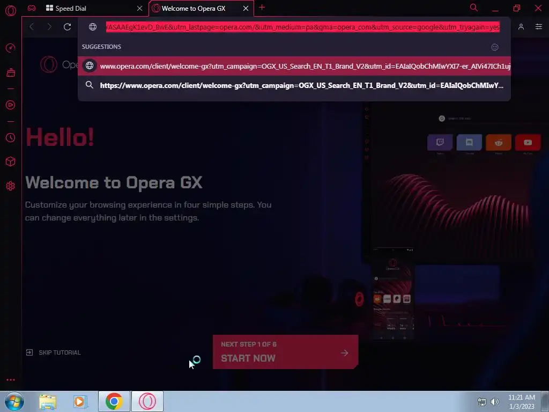
Task: Open GX Control speedometer icon in sidebar
Action: (11, 48)
